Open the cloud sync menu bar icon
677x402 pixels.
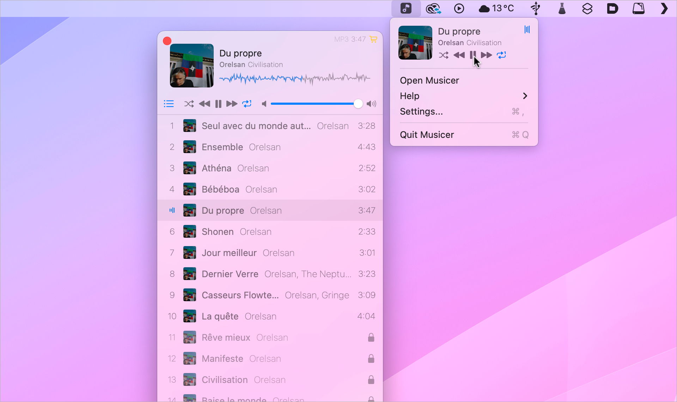433,8
